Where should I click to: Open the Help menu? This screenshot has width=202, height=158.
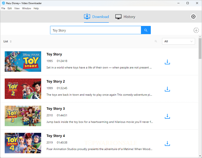[36, 8]
